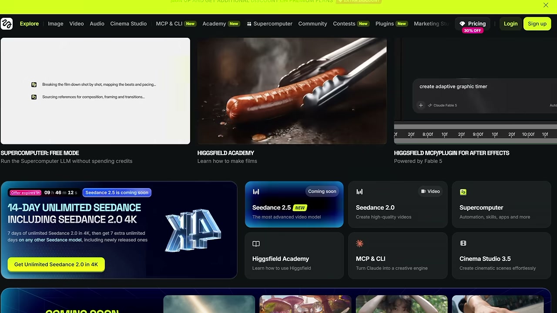Click the Coming soon badge on Seedance 2.5
Viewport: 557px width, 313px height.
click(322, 191)
